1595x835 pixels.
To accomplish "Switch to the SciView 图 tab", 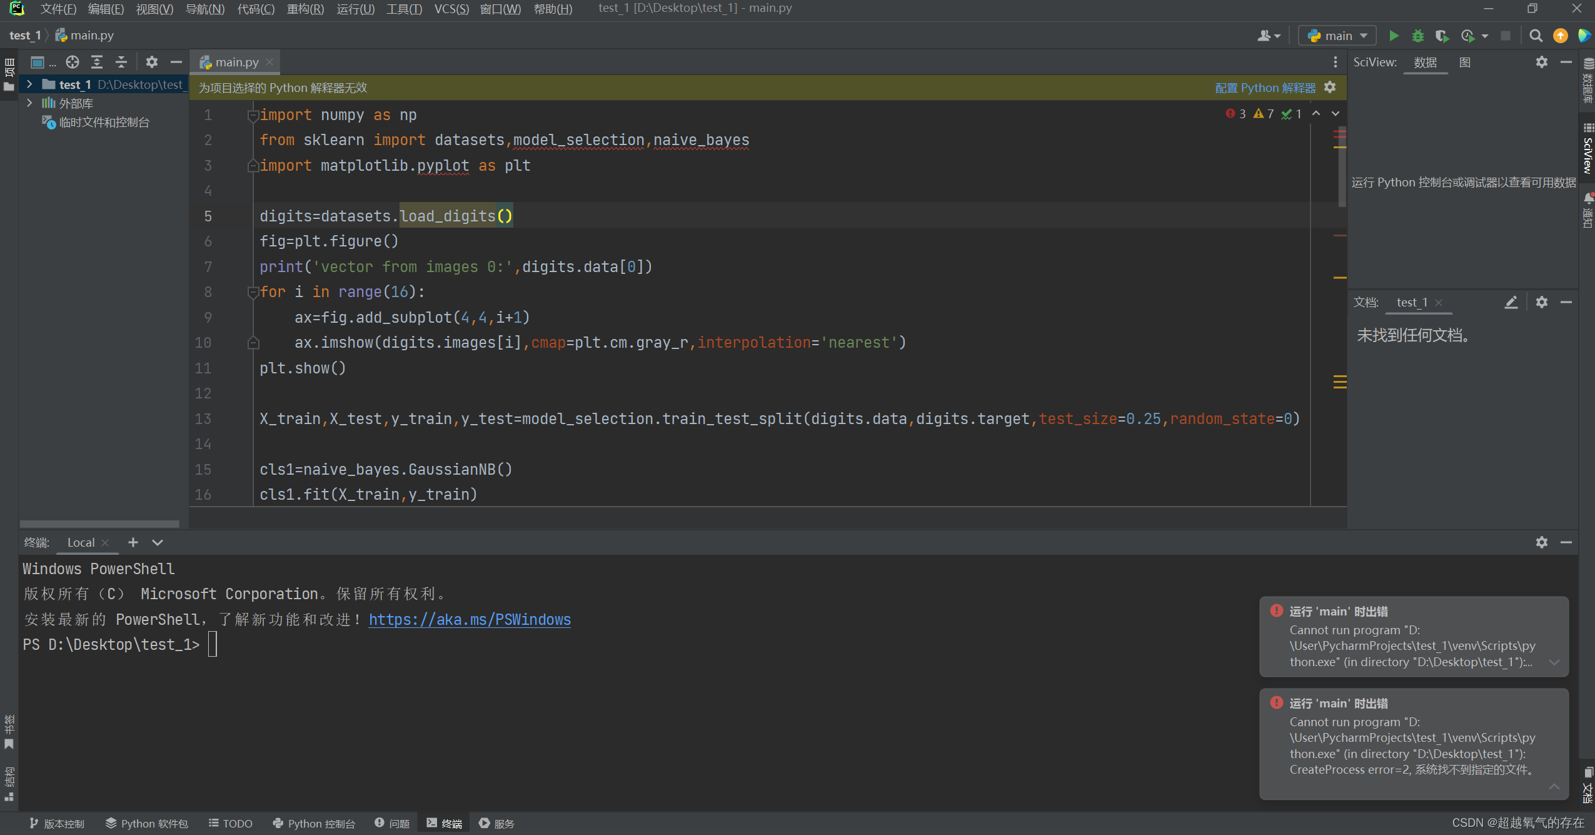I will pos(1464,62).
